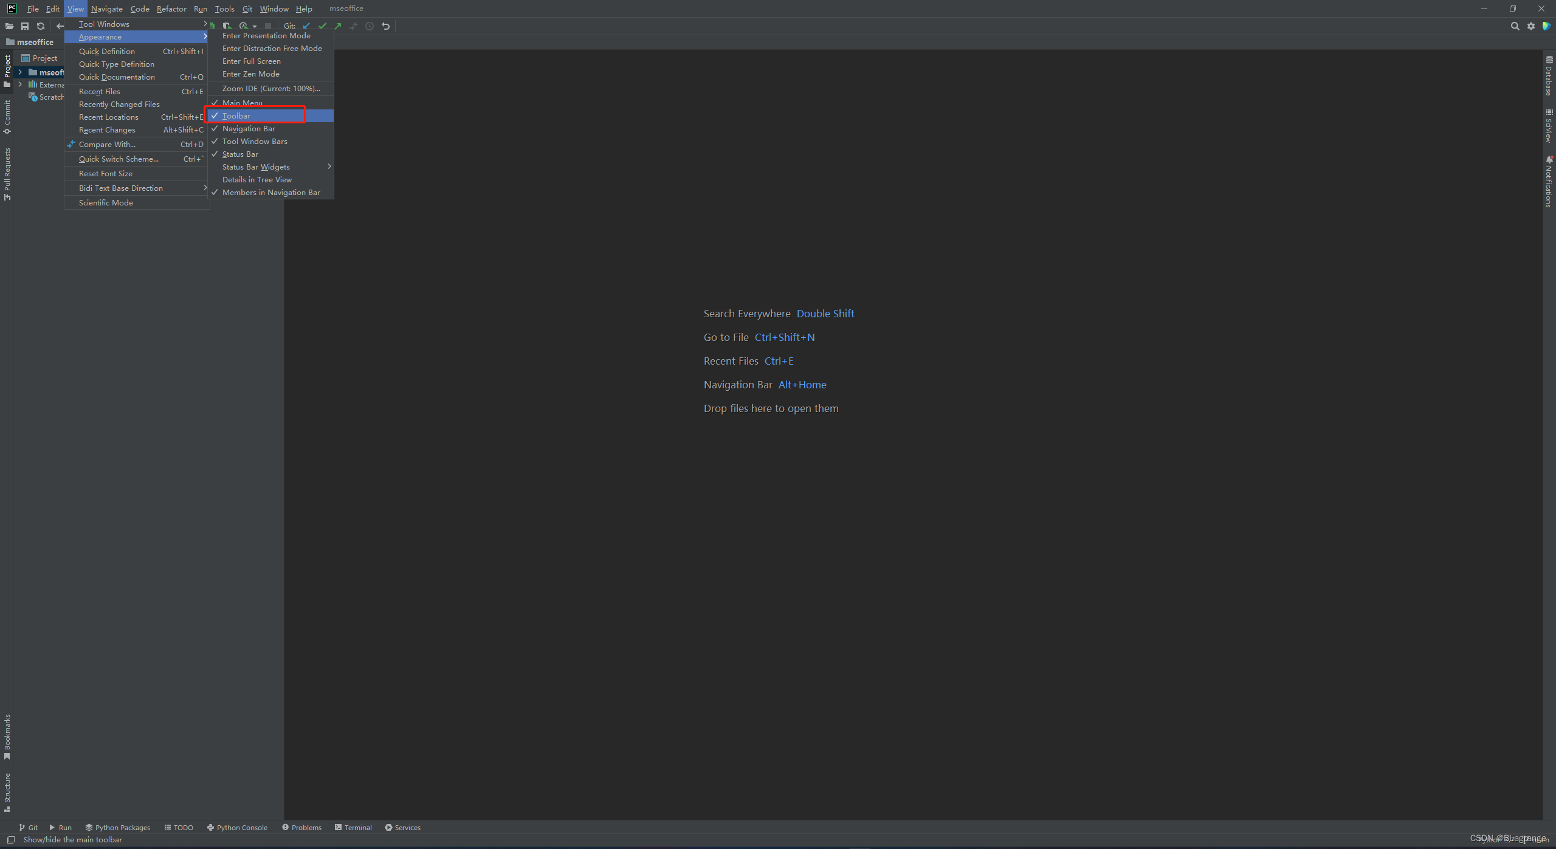The image size is (1556, 849).
Task: Uncheck Members in Navigation Bar
Action: [270, 192]
